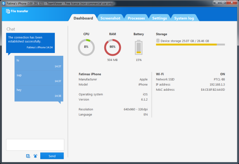Select the 'hey' chat message
The width and height of the screenshot is (239, 164).
pos(39,93)
